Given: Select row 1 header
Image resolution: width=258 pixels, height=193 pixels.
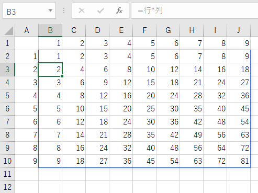Looking at the screenshot, I should (x=7, y=43).
